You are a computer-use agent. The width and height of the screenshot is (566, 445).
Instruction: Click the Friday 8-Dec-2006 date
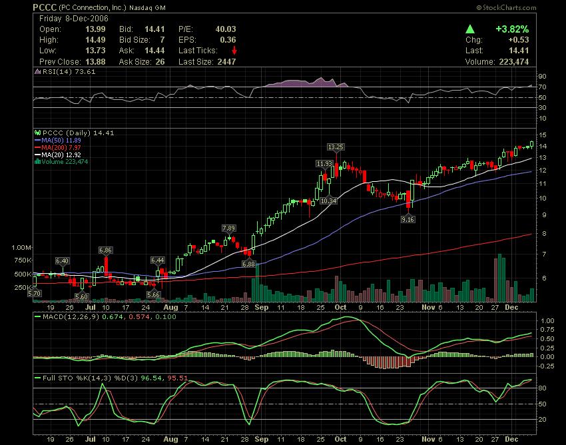click(74, 19)
